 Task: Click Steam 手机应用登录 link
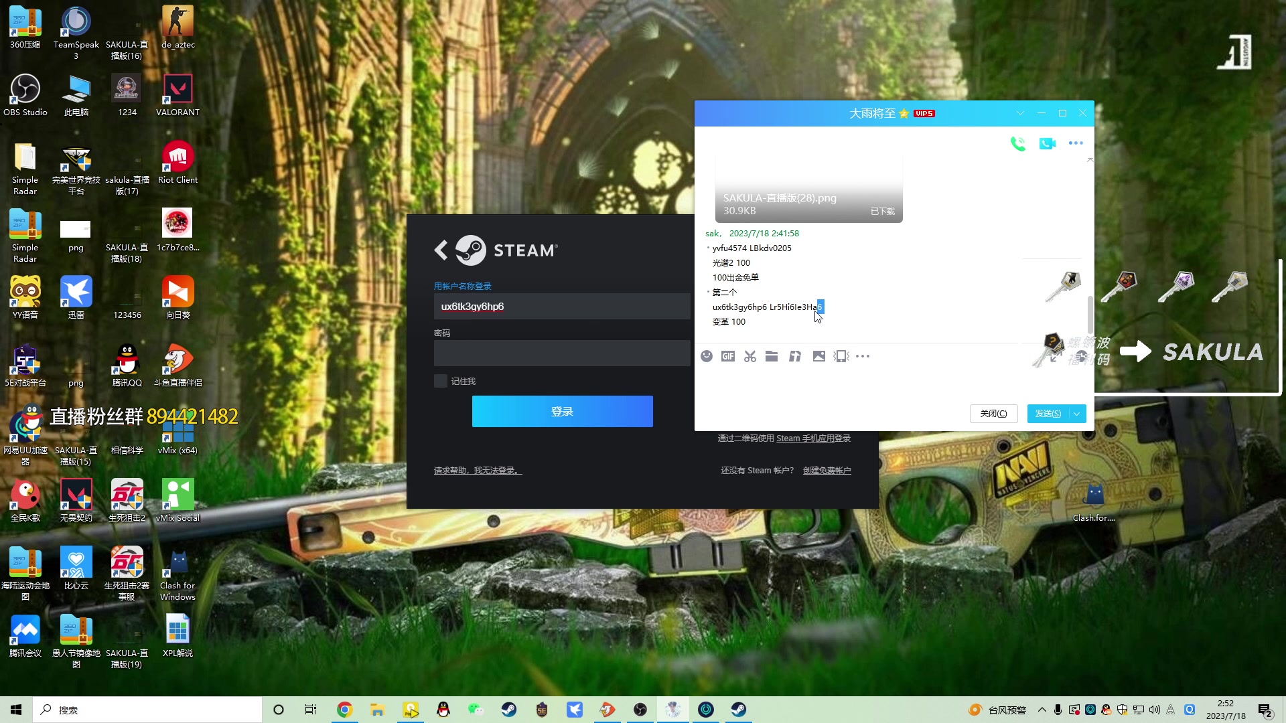(813, 438)
